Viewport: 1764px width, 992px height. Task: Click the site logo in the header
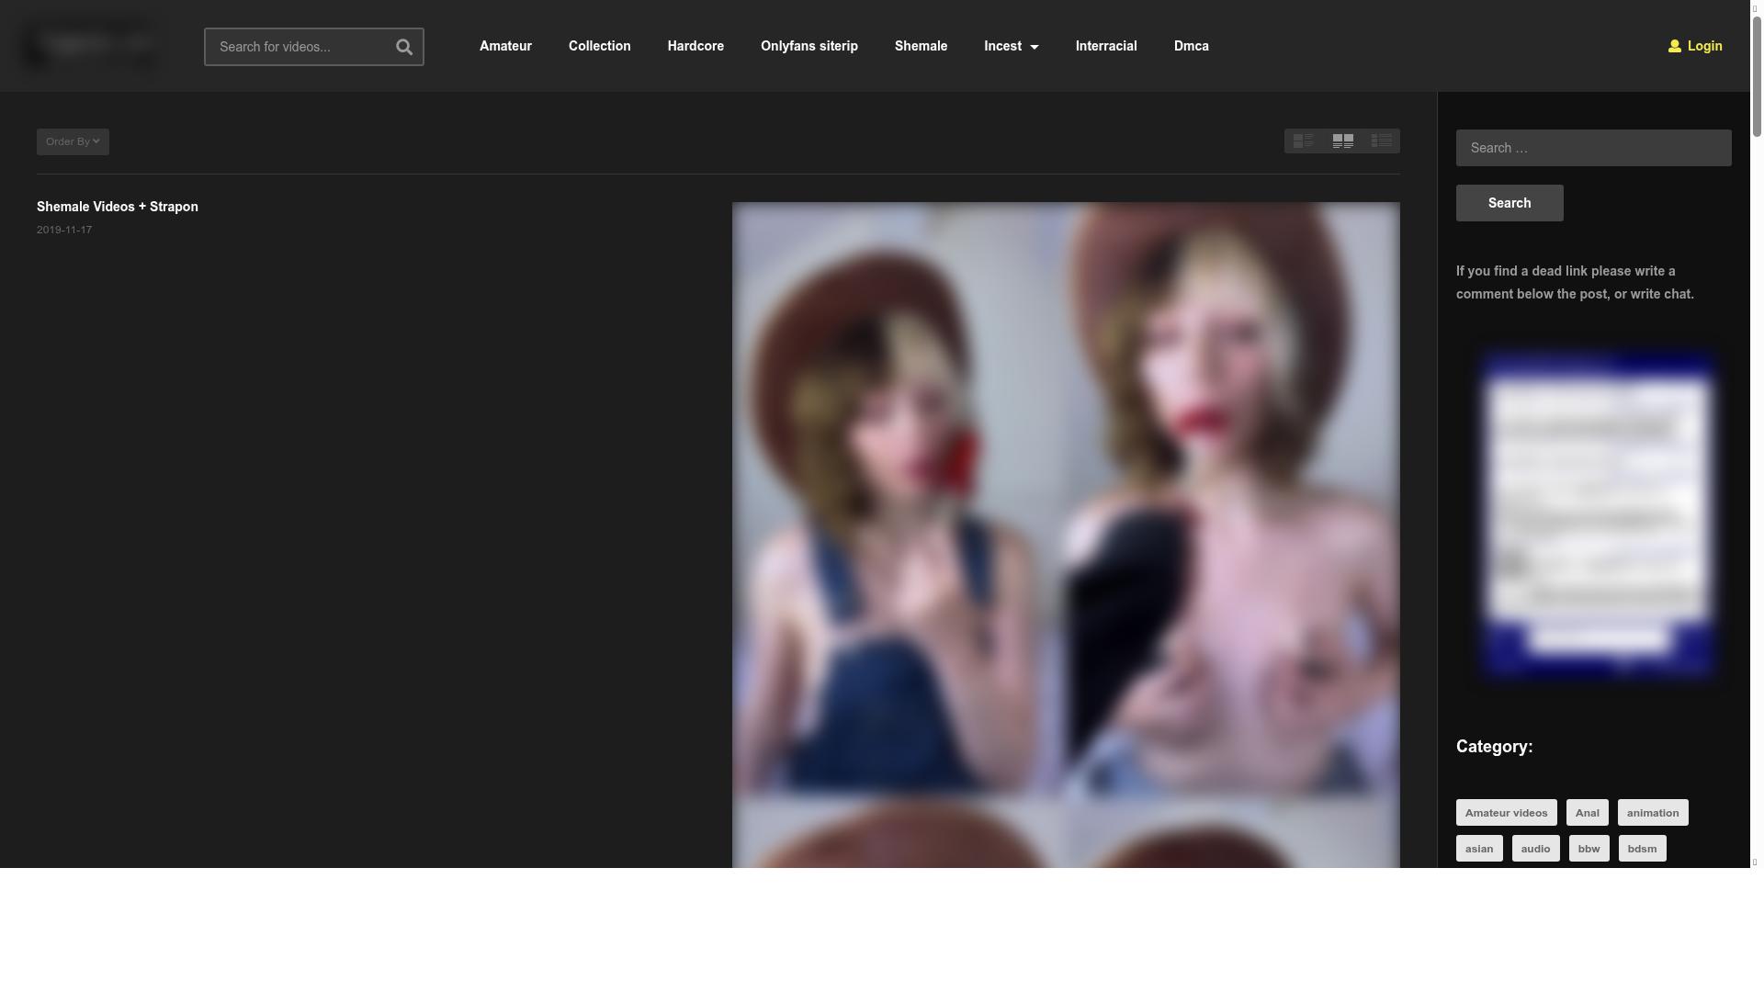tap(89, 45)
